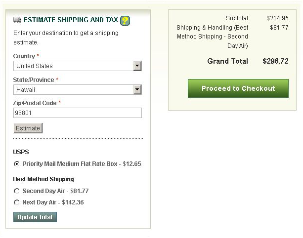Click the Subtotal amount $214.95
This screenshot has width=303, height=238.
point(277,18)
